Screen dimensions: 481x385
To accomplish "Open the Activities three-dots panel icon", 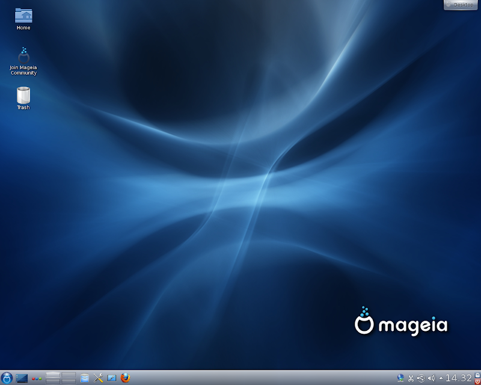I will [x=37, y=378].
